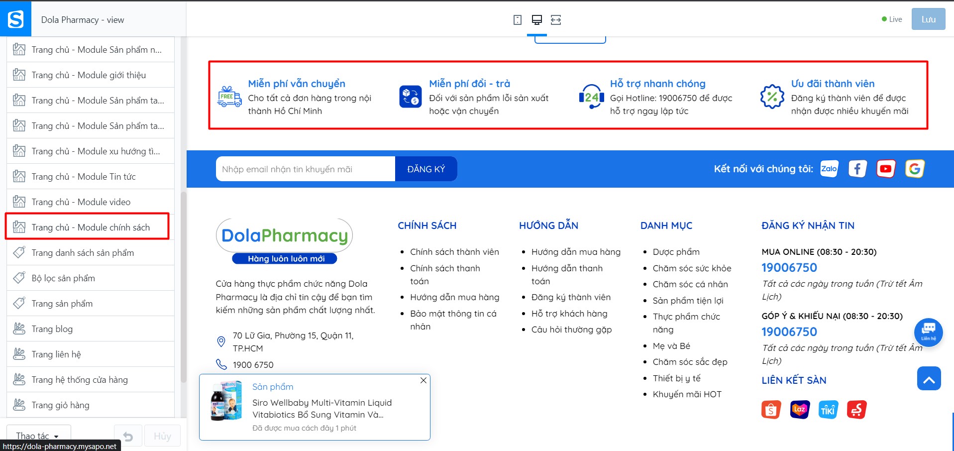Click the 24h support headset icon
954x451 pixels.
592,97
